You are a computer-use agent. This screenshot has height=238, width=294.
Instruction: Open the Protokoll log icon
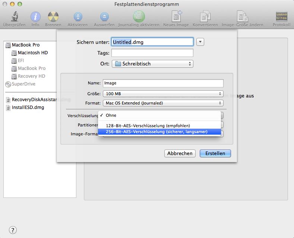tap(281, 17)
